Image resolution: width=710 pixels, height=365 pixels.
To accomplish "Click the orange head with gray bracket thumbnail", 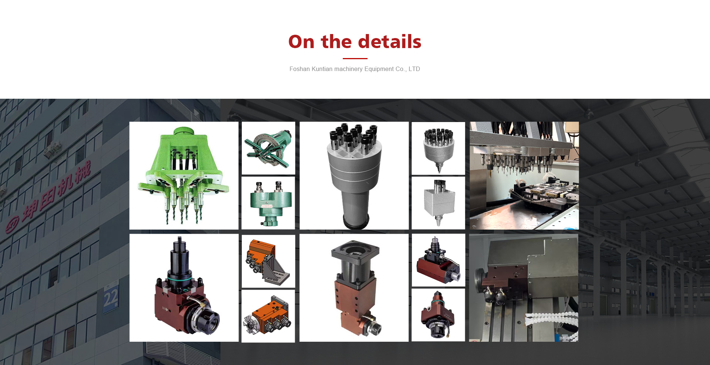I will [x=268, y=261].
